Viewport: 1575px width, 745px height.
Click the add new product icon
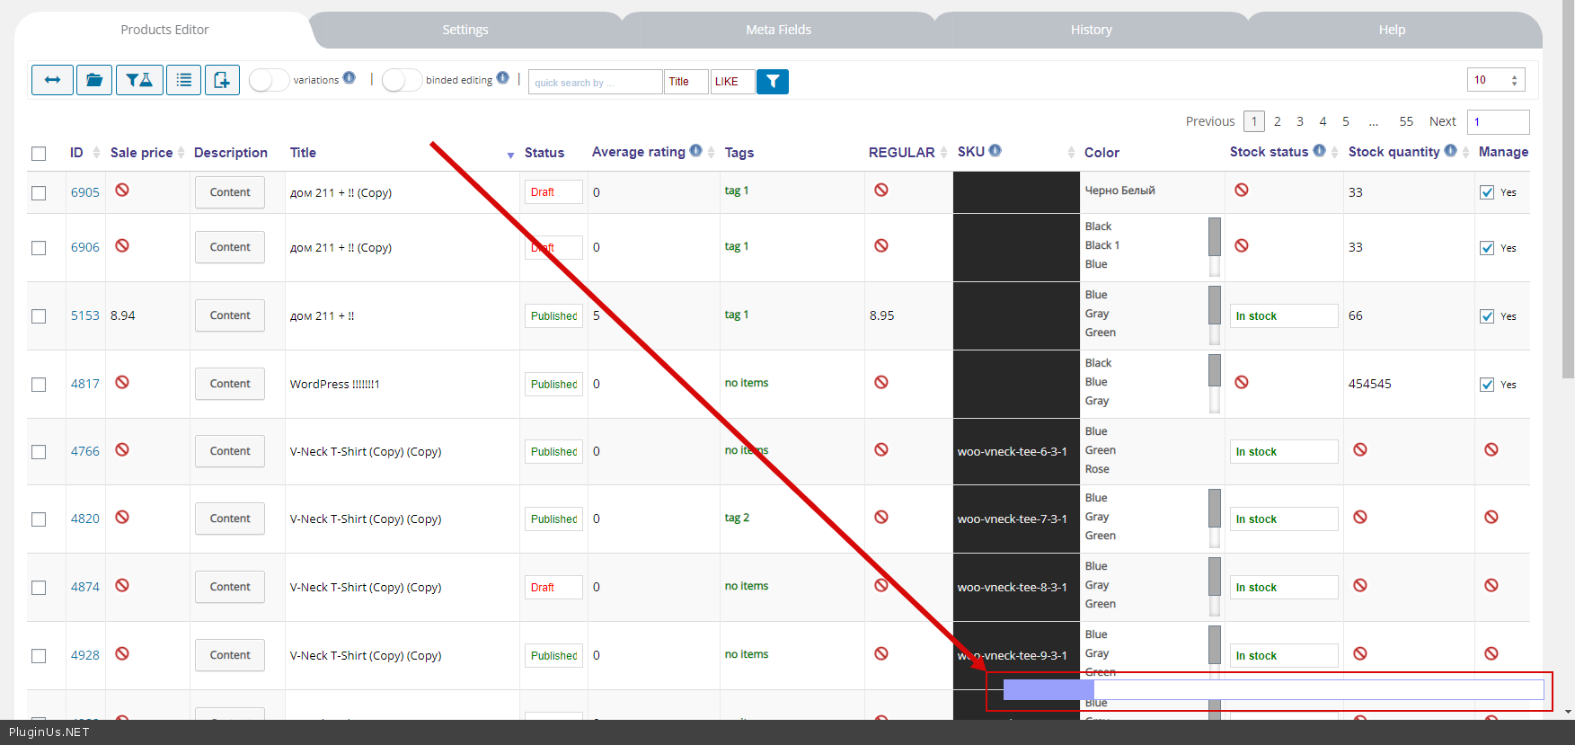222,80
